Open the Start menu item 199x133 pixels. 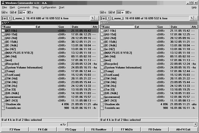[x=61, y=7]
